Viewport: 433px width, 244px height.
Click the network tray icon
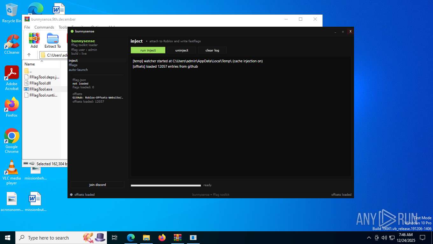(x=392, y=238)
